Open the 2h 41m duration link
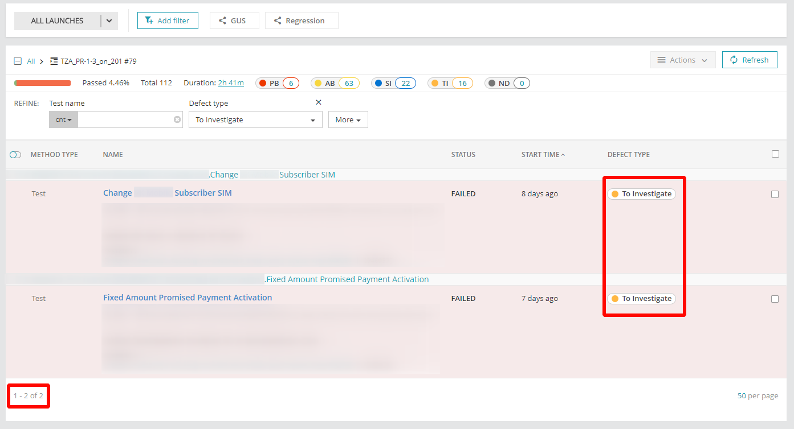Image resolution: width=794 pixels, height=429 pixels. tap(231, 83)
